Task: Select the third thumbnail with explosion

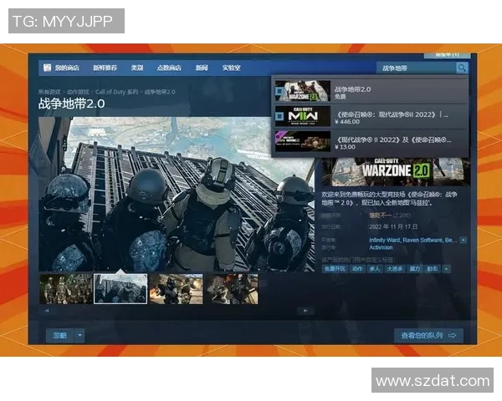Action: 176,289
